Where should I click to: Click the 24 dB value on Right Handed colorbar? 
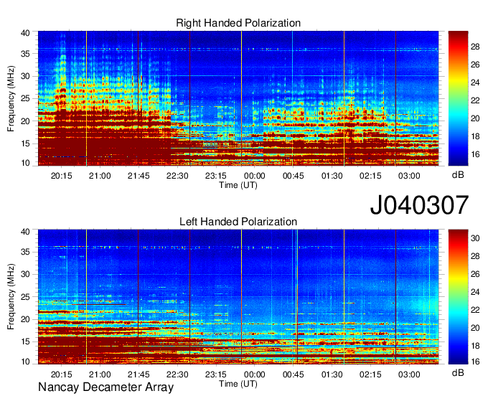(x=475, y=82)
